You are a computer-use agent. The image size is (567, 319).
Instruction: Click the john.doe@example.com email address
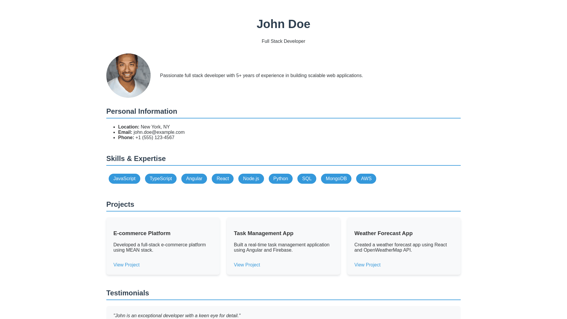click(x=159, y=132)
